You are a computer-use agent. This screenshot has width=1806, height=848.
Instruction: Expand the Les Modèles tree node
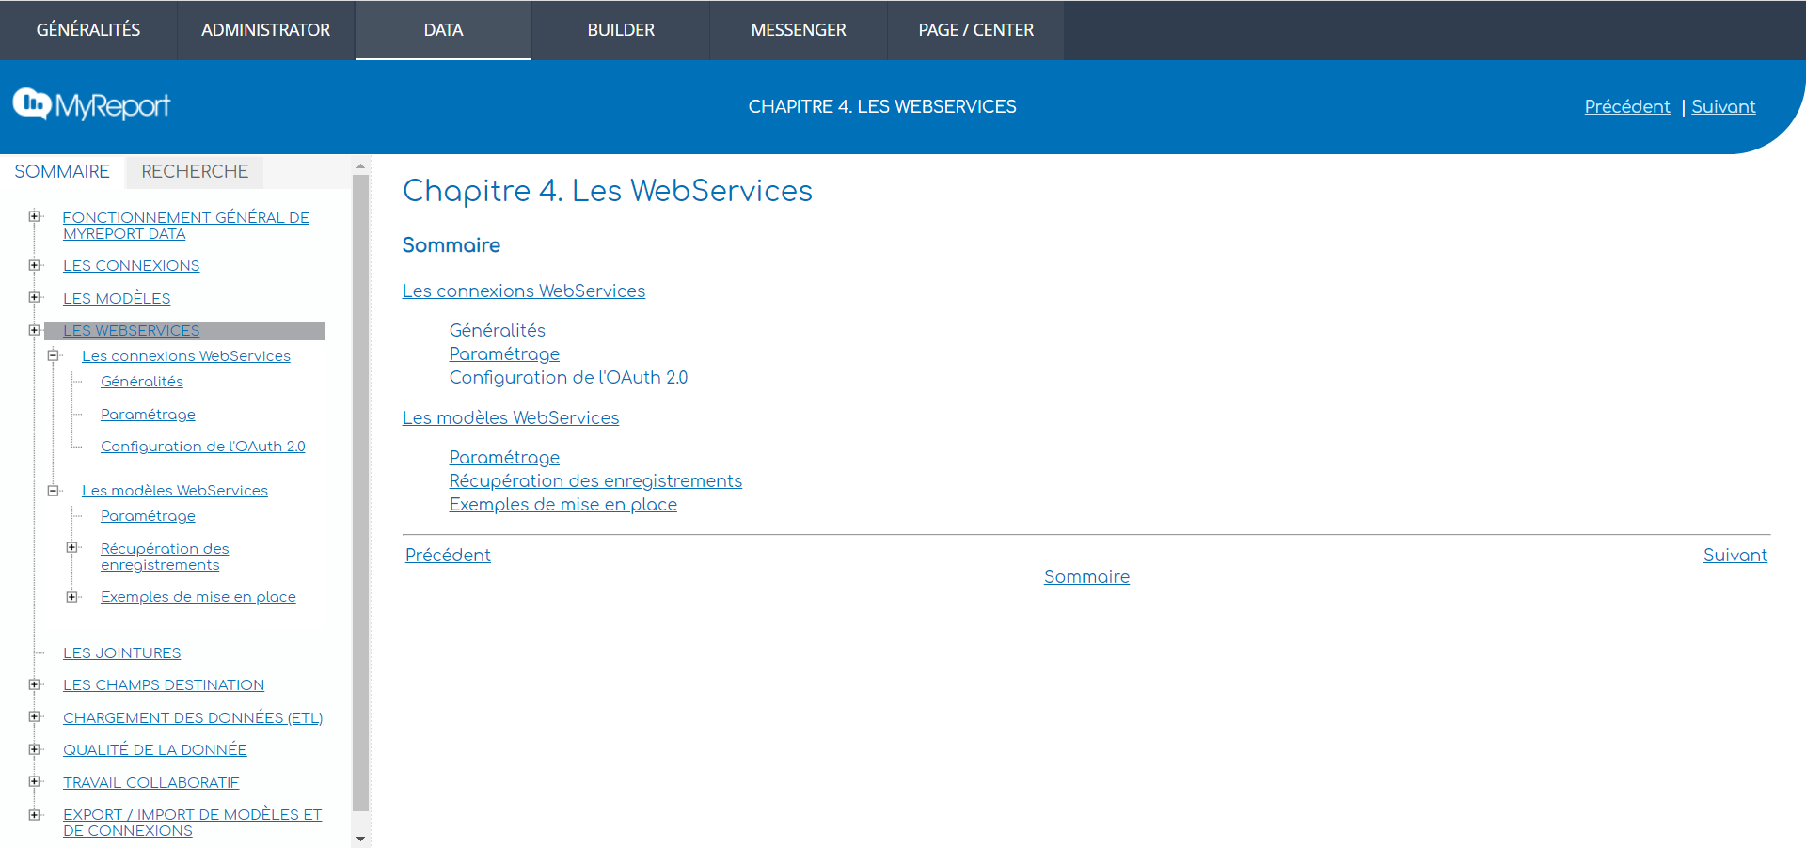point(35,298)
